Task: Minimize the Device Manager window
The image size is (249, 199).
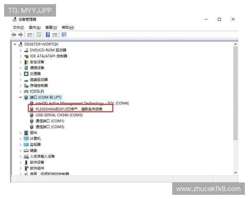Action: tap(206, 19)
